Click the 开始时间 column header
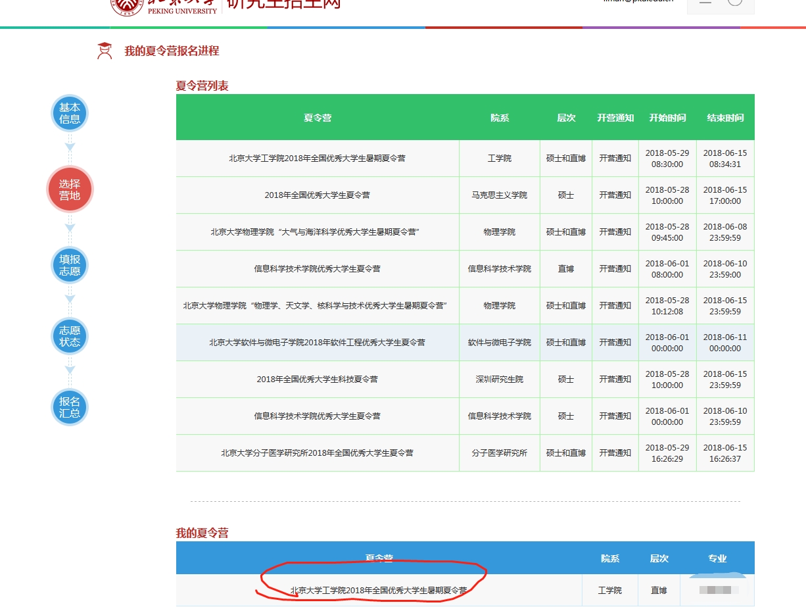This screenshot has width=806, height=613. [x=667, y=118]
